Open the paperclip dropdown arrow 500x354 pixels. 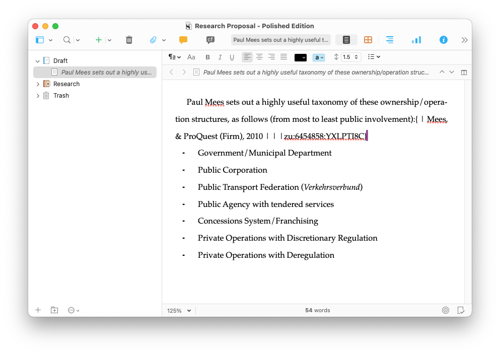(164, 40)
